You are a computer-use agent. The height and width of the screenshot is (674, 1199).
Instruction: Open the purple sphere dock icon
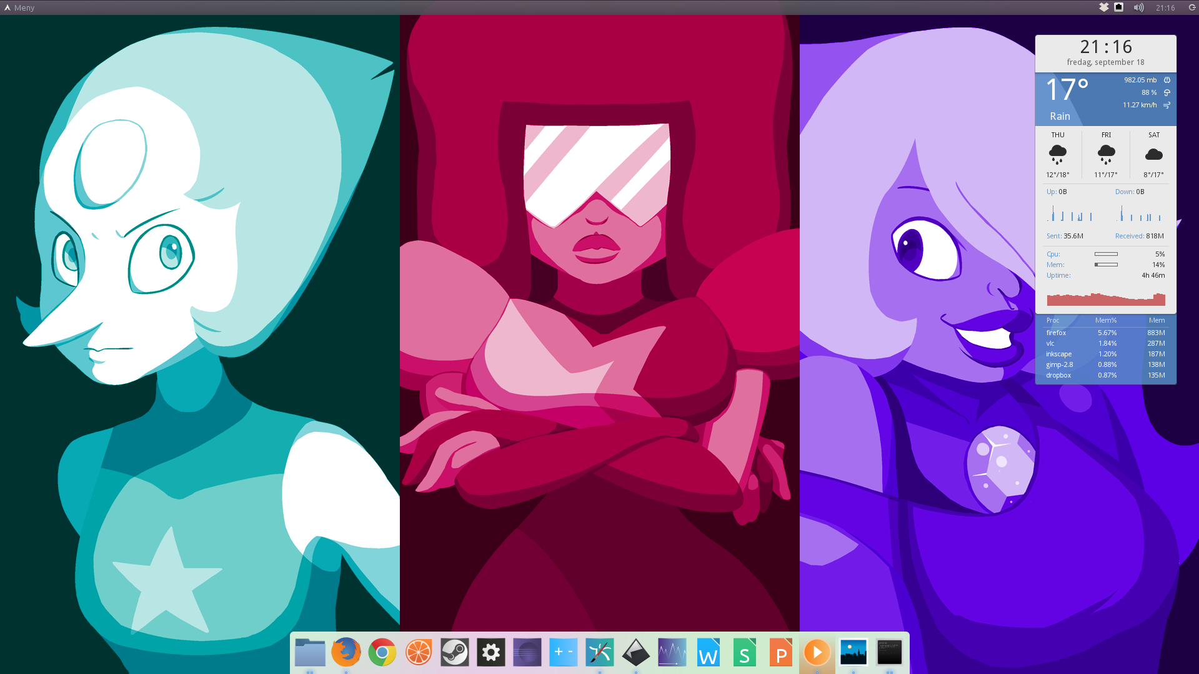527,653
